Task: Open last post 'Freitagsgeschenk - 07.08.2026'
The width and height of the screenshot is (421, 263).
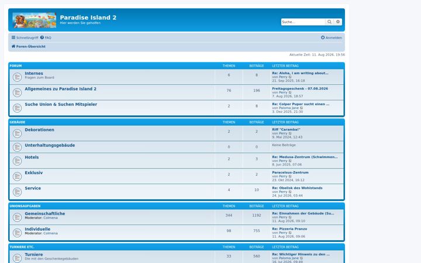Action: (300, 89)
